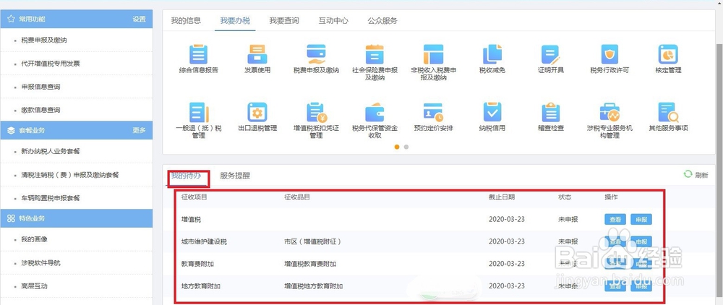Screen dimensions: 723x305
Task: Switch to the 互动中心 tab
Action: click(333, 21)
